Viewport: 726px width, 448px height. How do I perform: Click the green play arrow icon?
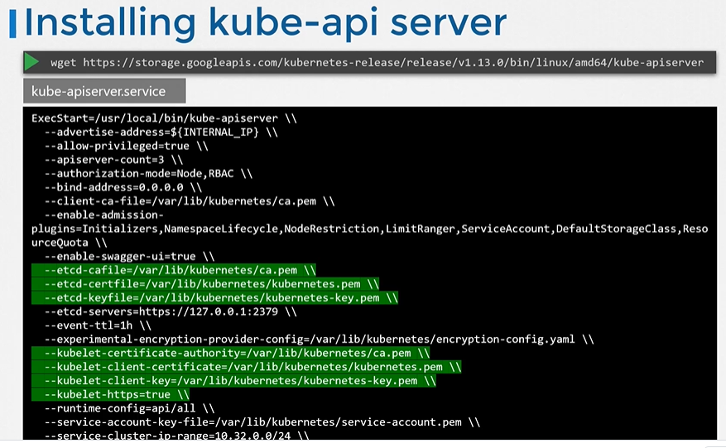click(32, 61)
